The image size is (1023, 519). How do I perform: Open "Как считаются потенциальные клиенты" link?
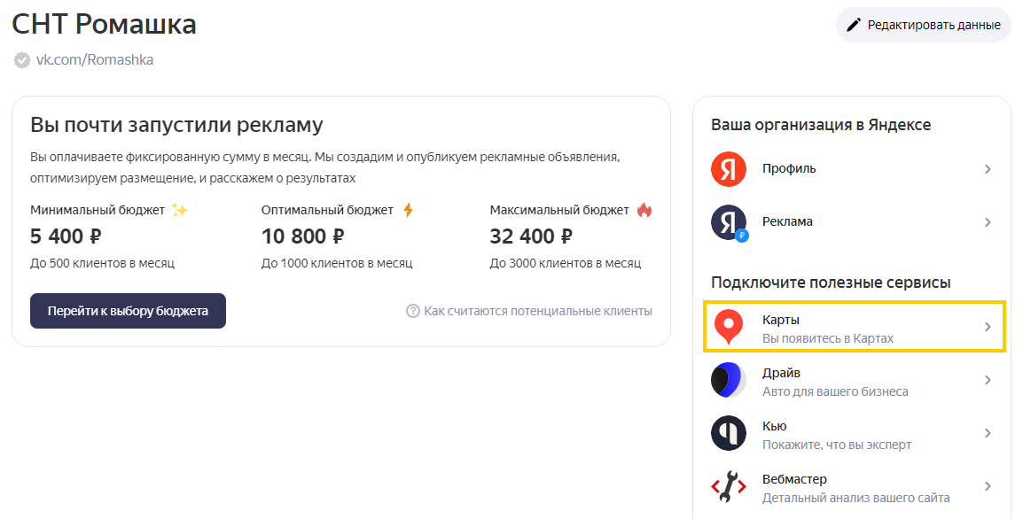coord(537,311)
